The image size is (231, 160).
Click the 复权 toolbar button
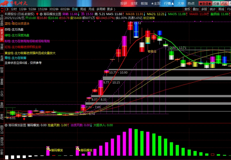pos(187,9)
